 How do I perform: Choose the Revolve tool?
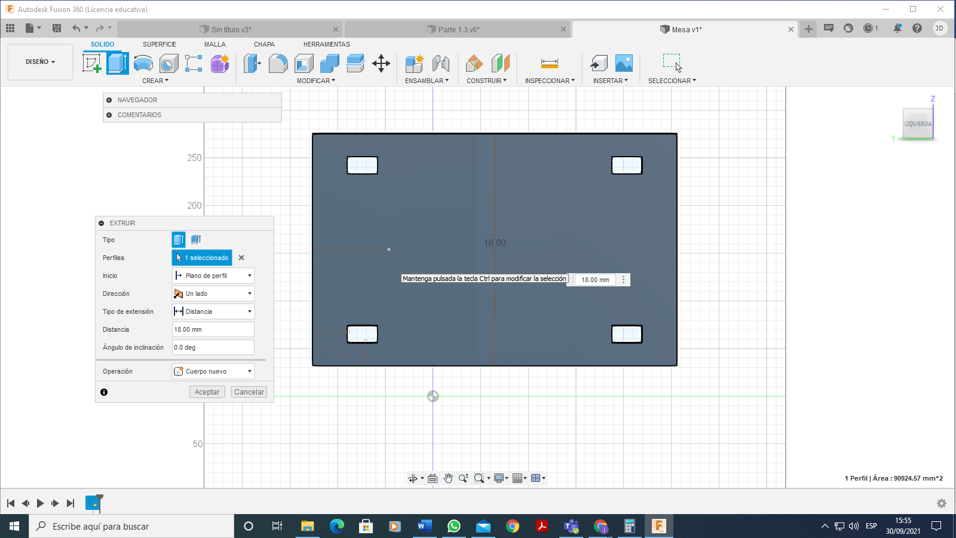coord(143,63)
